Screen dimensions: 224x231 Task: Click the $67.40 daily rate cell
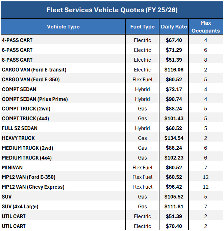174,40
